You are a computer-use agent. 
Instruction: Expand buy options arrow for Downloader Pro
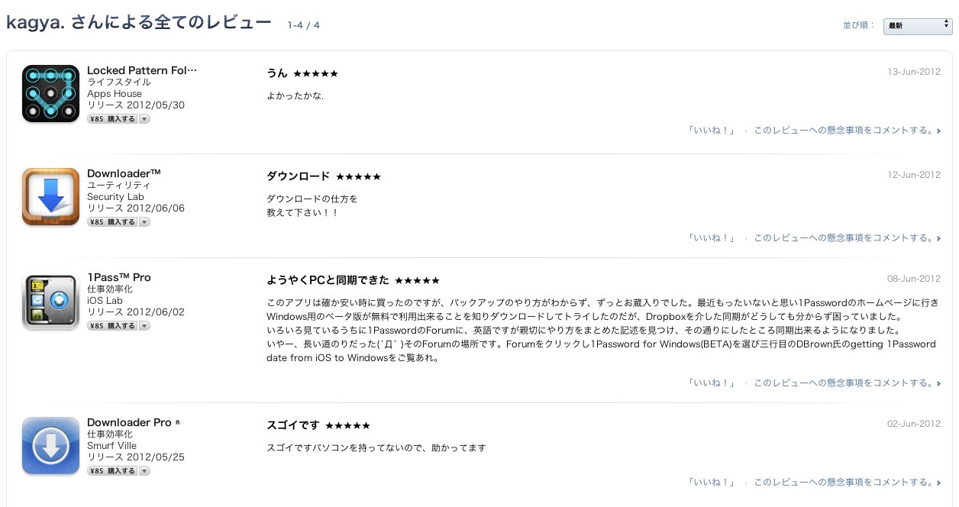(x=144, y=471)
